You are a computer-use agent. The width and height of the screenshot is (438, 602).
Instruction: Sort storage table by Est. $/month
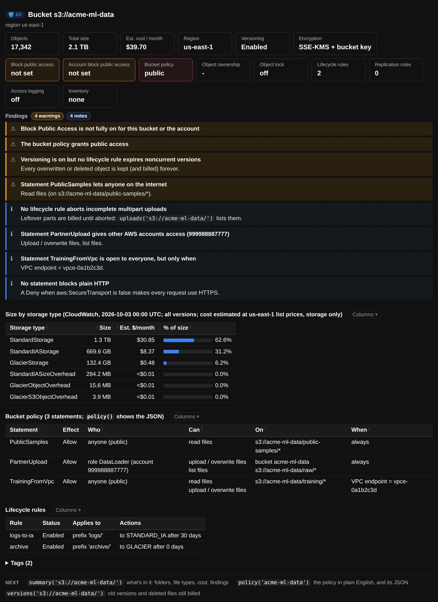[x=136, y=328]
